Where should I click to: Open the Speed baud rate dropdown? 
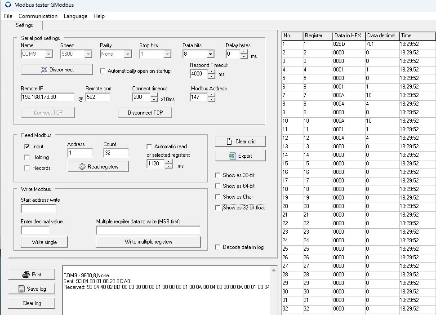pyautogui.click(x=88, y=54)
